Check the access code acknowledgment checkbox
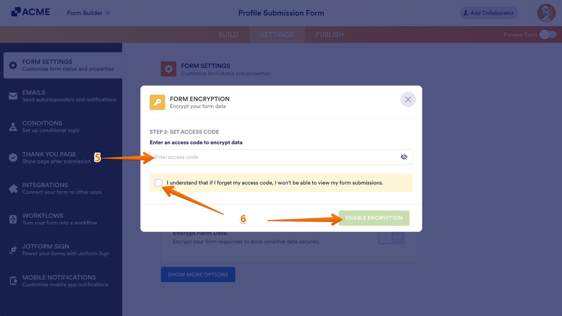The image size is (562, 316). pyautogui.click(x=158, y=182)
